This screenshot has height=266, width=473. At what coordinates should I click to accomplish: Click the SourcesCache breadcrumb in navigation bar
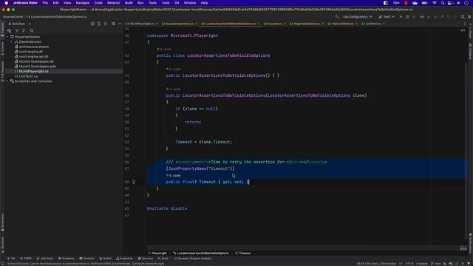pyautogui.click(x=13, y=17)
